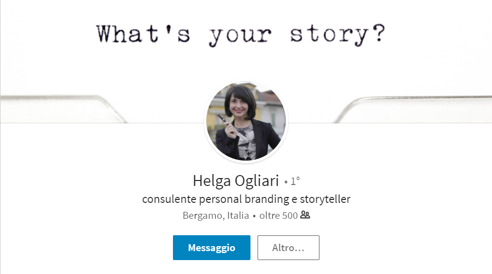This screenshot has height=274, width=492.
Task: Click the 1° connection degree badge
Action: pyautogui.click(x=295, y=182)
